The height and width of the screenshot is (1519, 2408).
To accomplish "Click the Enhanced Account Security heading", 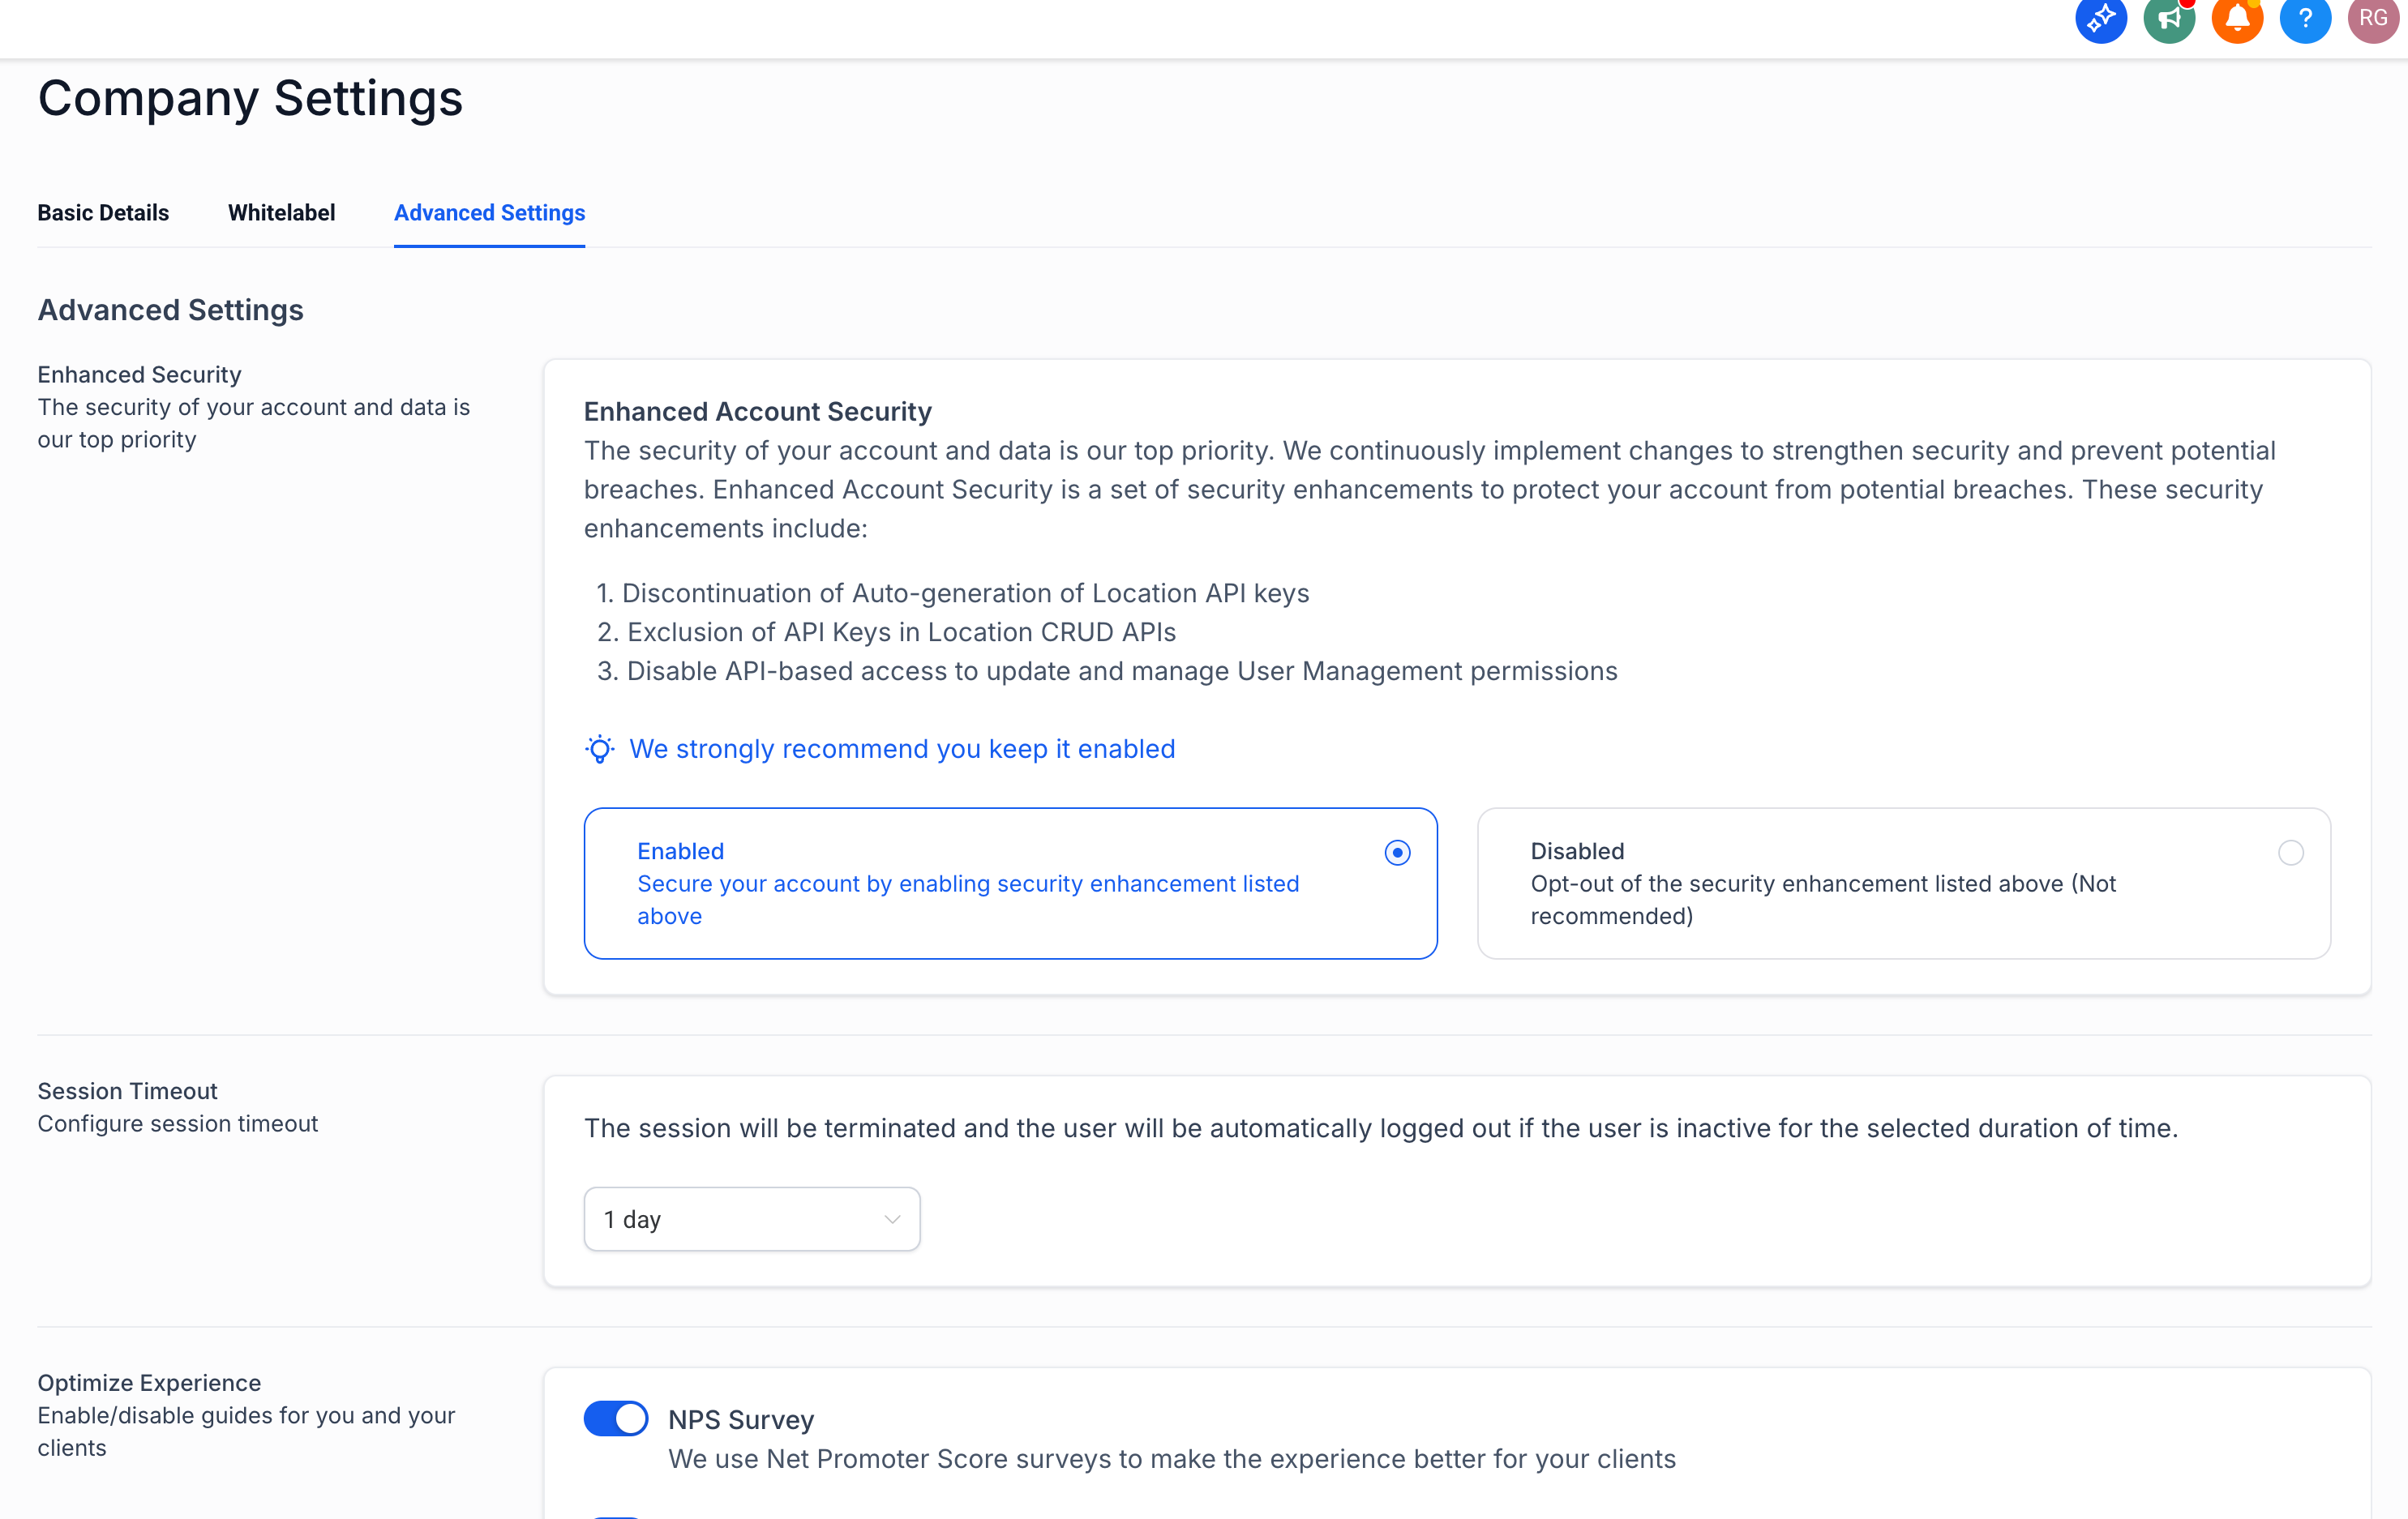I will pyautogui.click(x=757, y=412).
